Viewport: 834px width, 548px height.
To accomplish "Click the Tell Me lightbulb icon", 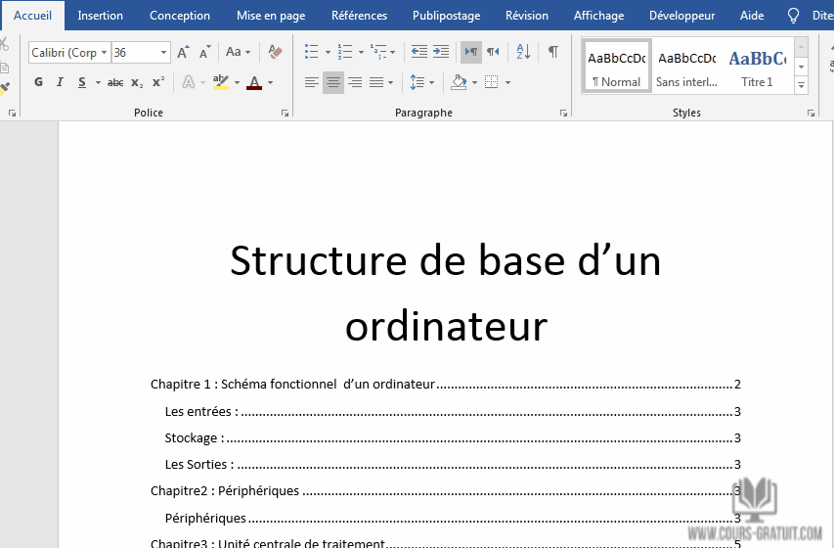I will click(793, 16).
